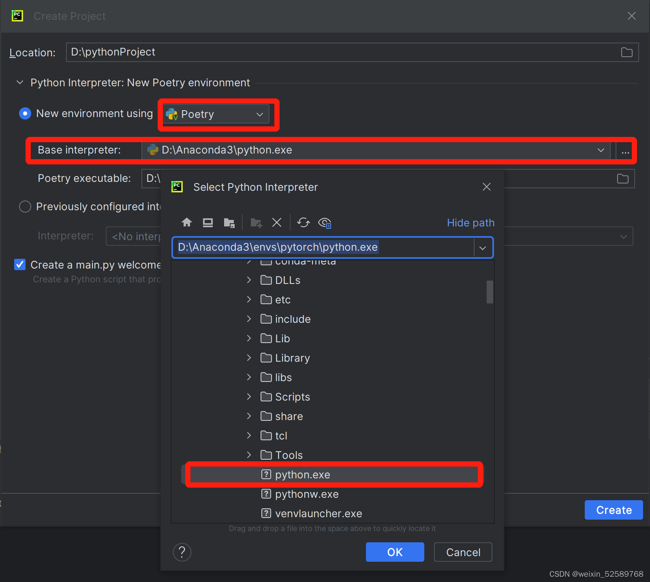Close the Select Python Interpreter dialog
The image size is (650, 582).
tap(487, 187)
